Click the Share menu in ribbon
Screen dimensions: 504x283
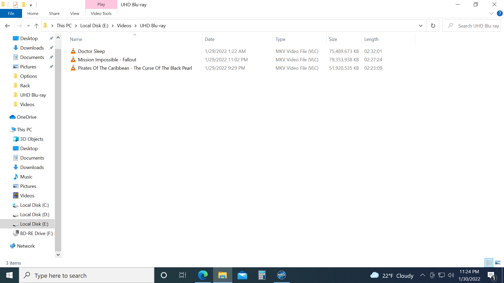point(54,13)
